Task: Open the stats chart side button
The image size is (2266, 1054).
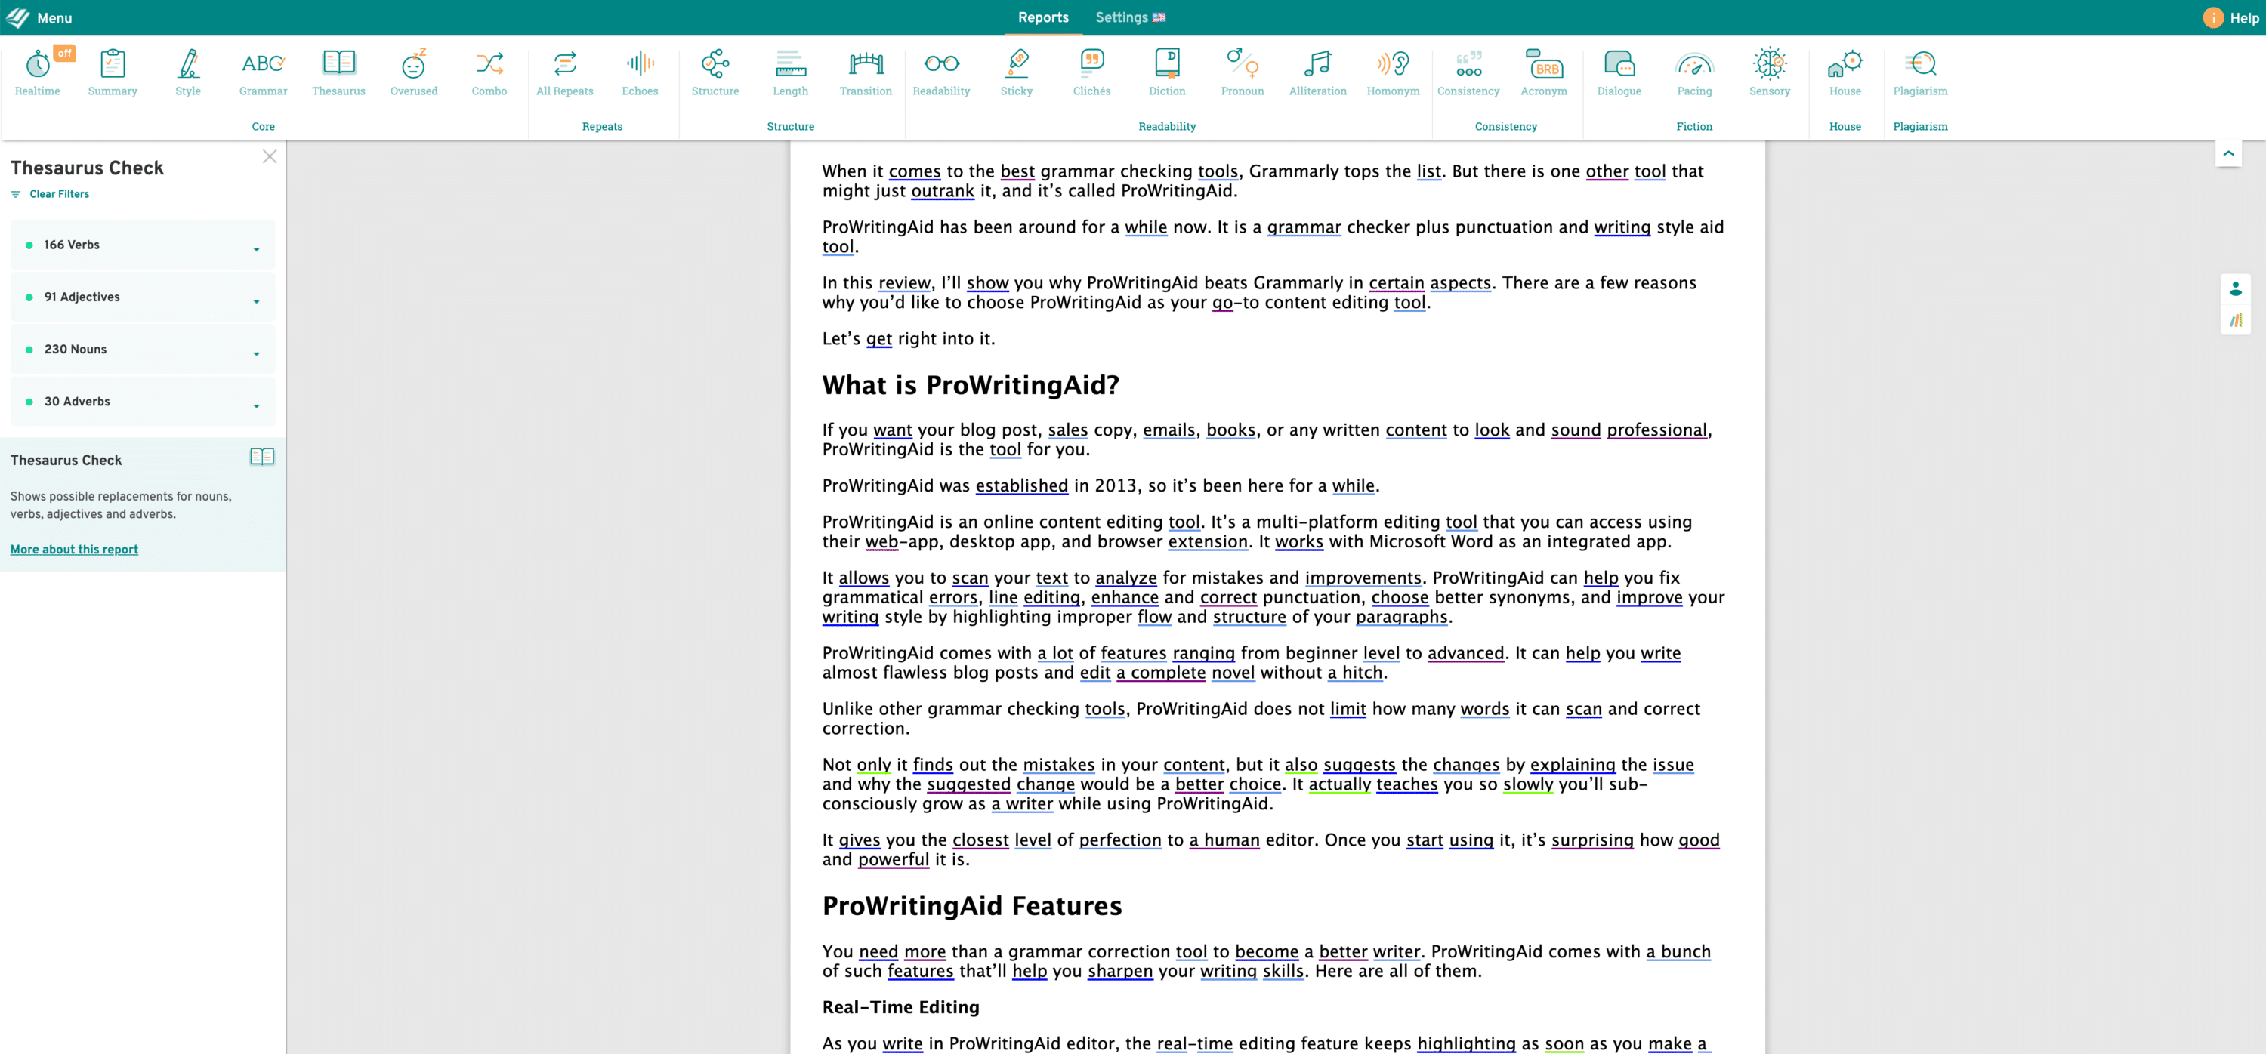Action: (x=2235, y=320)
